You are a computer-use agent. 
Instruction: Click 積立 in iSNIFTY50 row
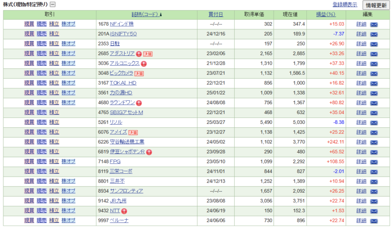(54, 34)
